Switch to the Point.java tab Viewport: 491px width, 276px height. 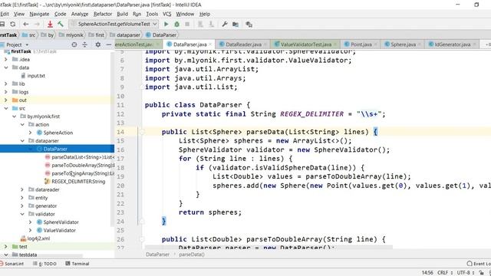click(361, 44)
